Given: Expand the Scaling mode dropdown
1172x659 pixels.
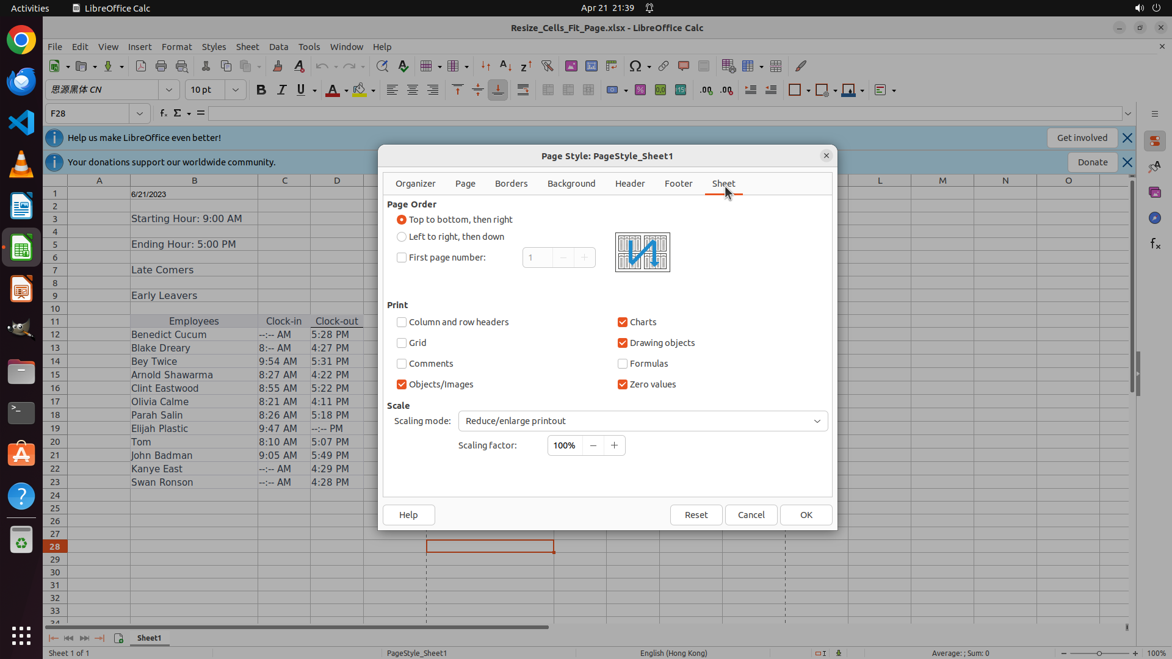Looking at the screenshot, I should [817, 421].
